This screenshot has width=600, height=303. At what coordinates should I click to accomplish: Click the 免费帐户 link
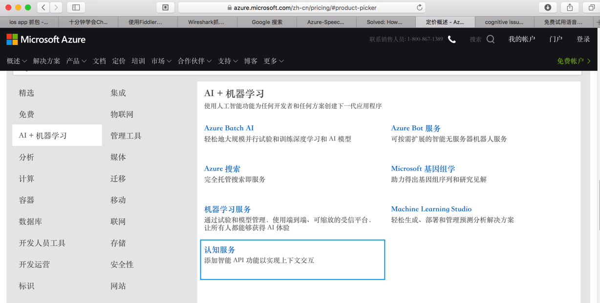point(574,61)
